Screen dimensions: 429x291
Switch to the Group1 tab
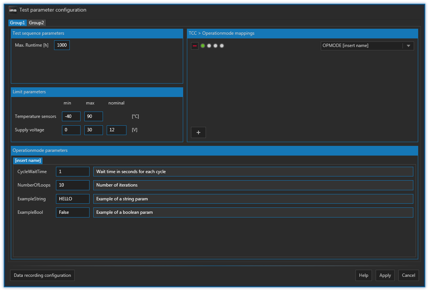pyautogui.click(x=17, y=23)
